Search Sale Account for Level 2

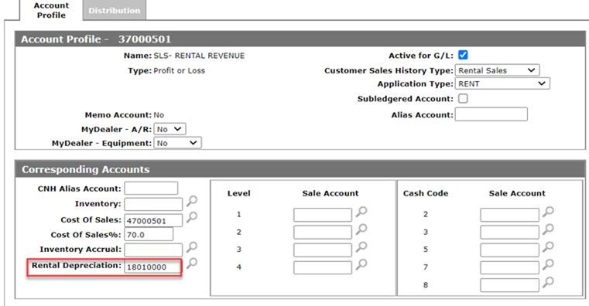click(361, 229)
